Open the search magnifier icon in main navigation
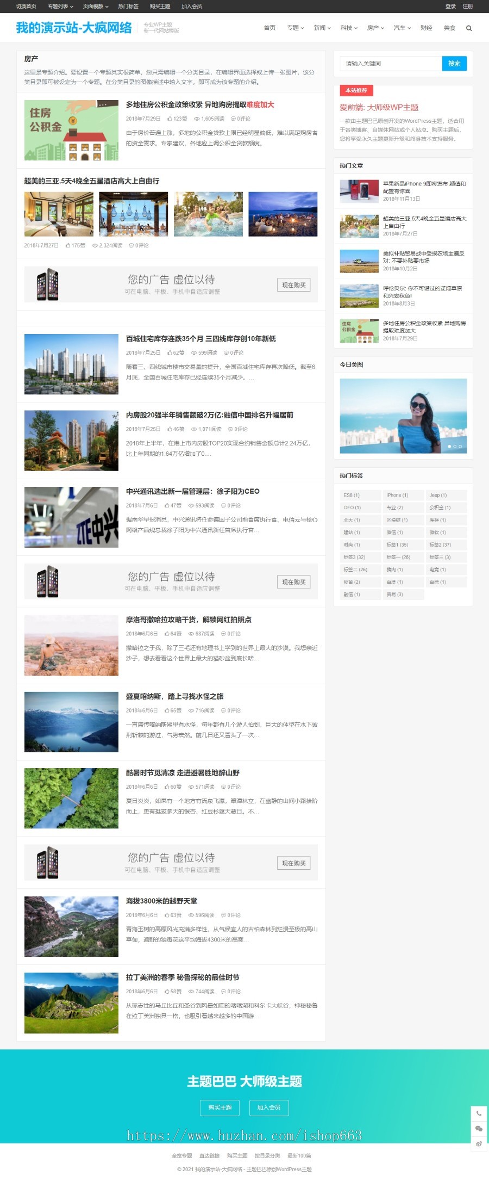 pyautogui.click(x=469, y=28)
